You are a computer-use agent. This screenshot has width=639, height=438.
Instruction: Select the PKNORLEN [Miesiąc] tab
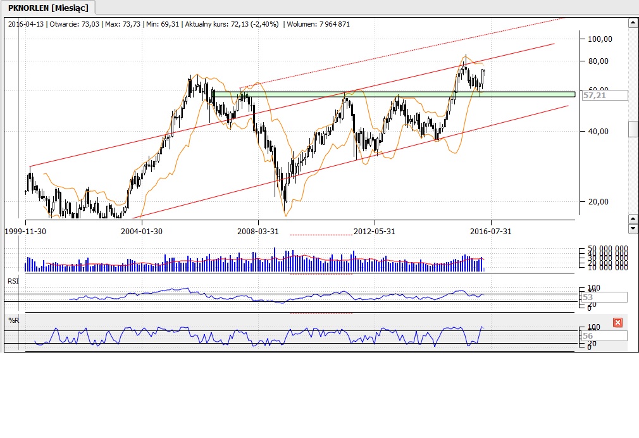48,8
